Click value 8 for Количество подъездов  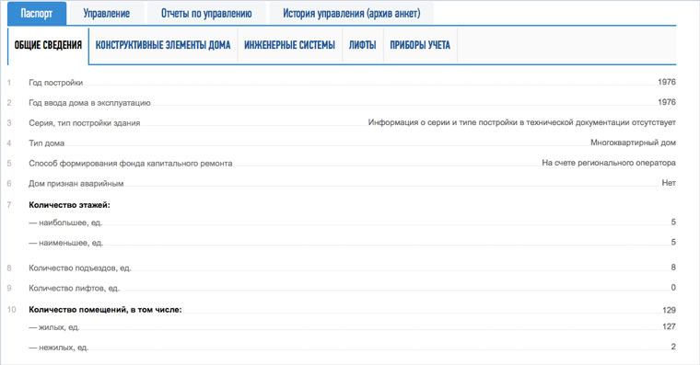(x=673, y=268)
